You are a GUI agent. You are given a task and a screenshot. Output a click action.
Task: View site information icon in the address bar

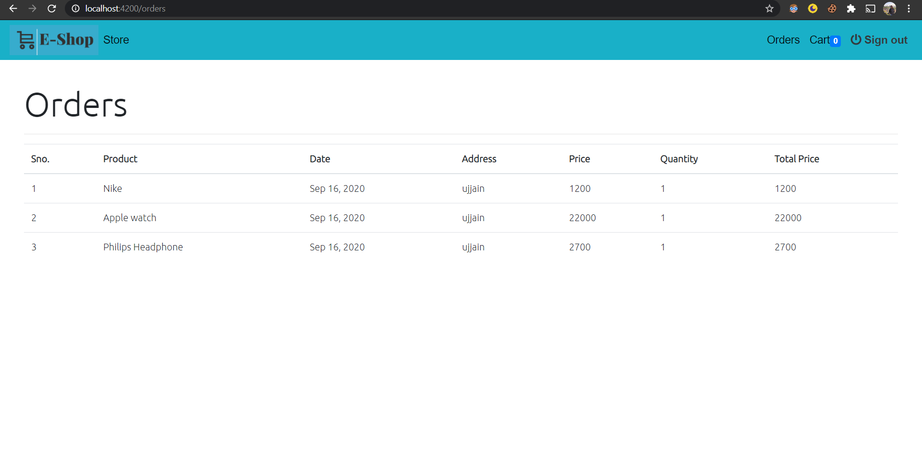pyautogui.click(x=75, y=9)
